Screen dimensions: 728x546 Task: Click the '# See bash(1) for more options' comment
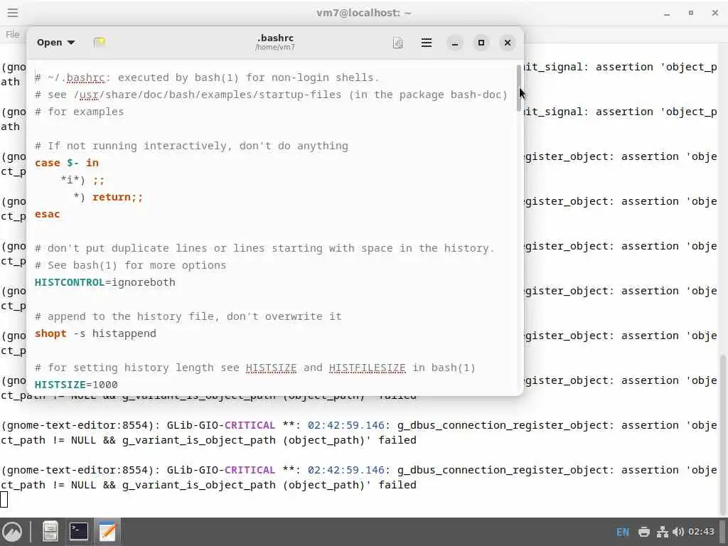131,265
